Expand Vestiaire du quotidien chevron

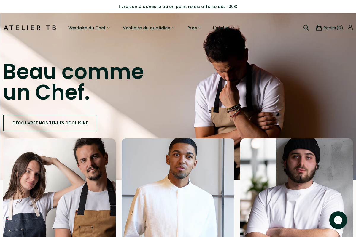pos(173,28)
